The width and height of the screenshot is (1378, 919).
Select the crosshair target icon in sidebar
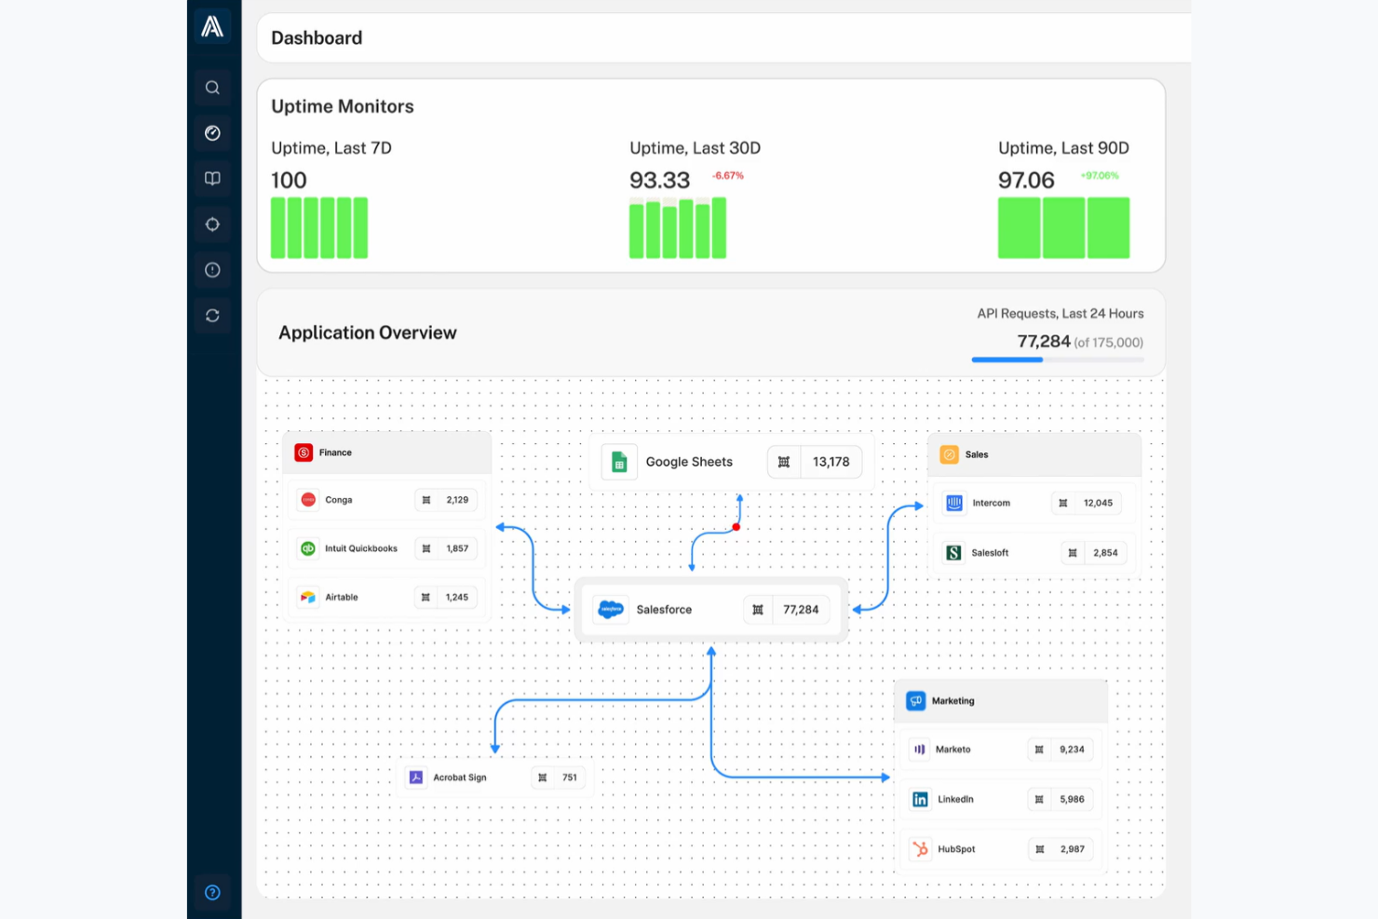point(212,223)
